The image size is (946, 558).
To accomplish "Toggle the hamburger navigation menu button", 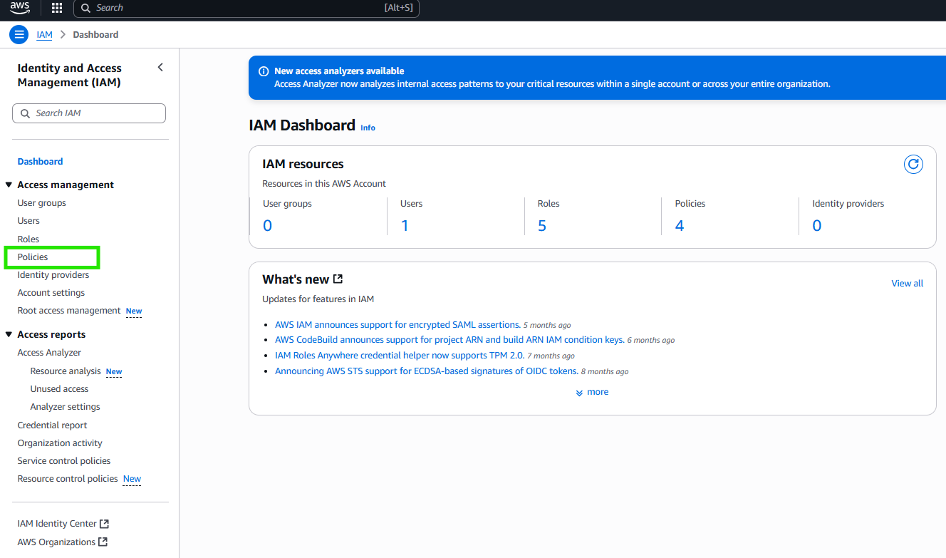I will click(x=19, y=34).
